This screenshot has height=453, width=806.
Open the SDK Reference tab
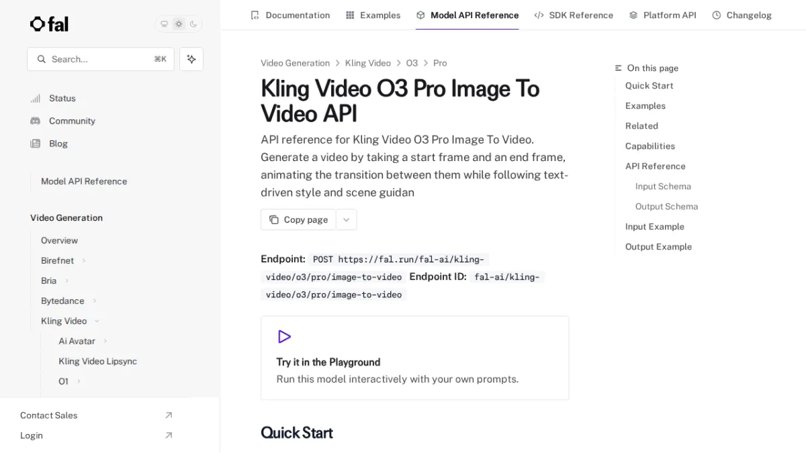point(574,15)
